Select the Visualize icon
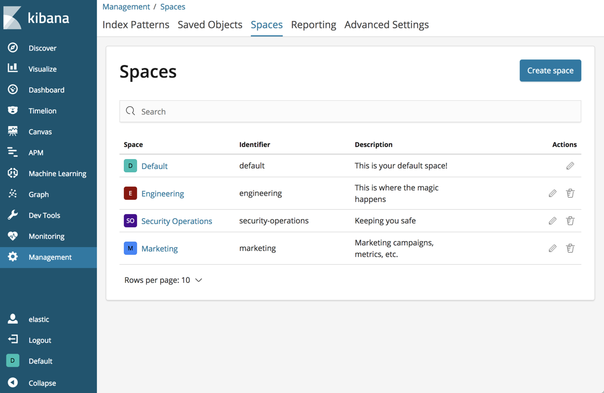This screenshot has width=604, height=393. 12,68
